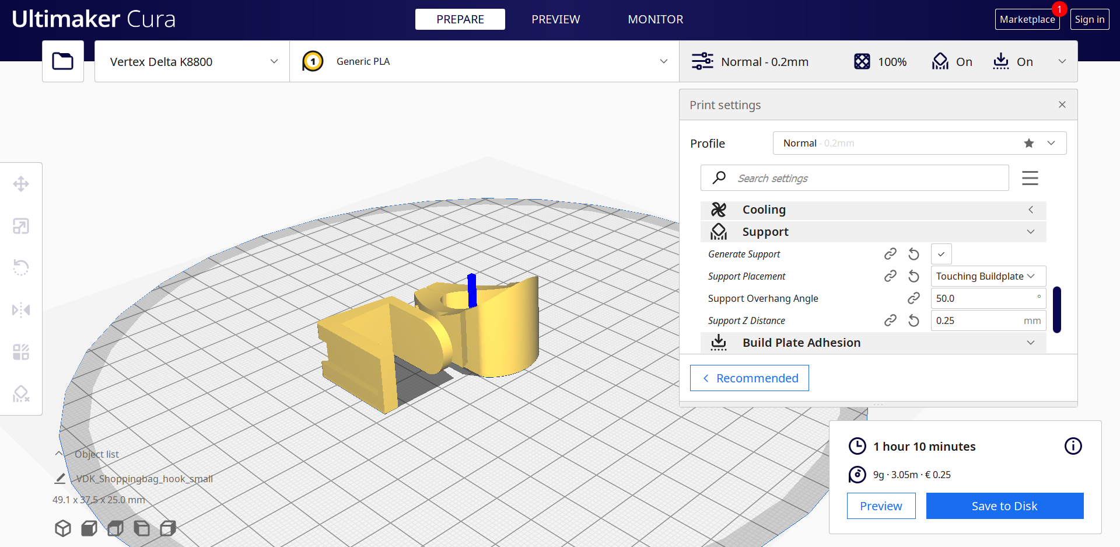The width and height of the screenshot is (1120, 547).
Task: Switch to 3D perspective view cube icon
Action: (63, 528)
